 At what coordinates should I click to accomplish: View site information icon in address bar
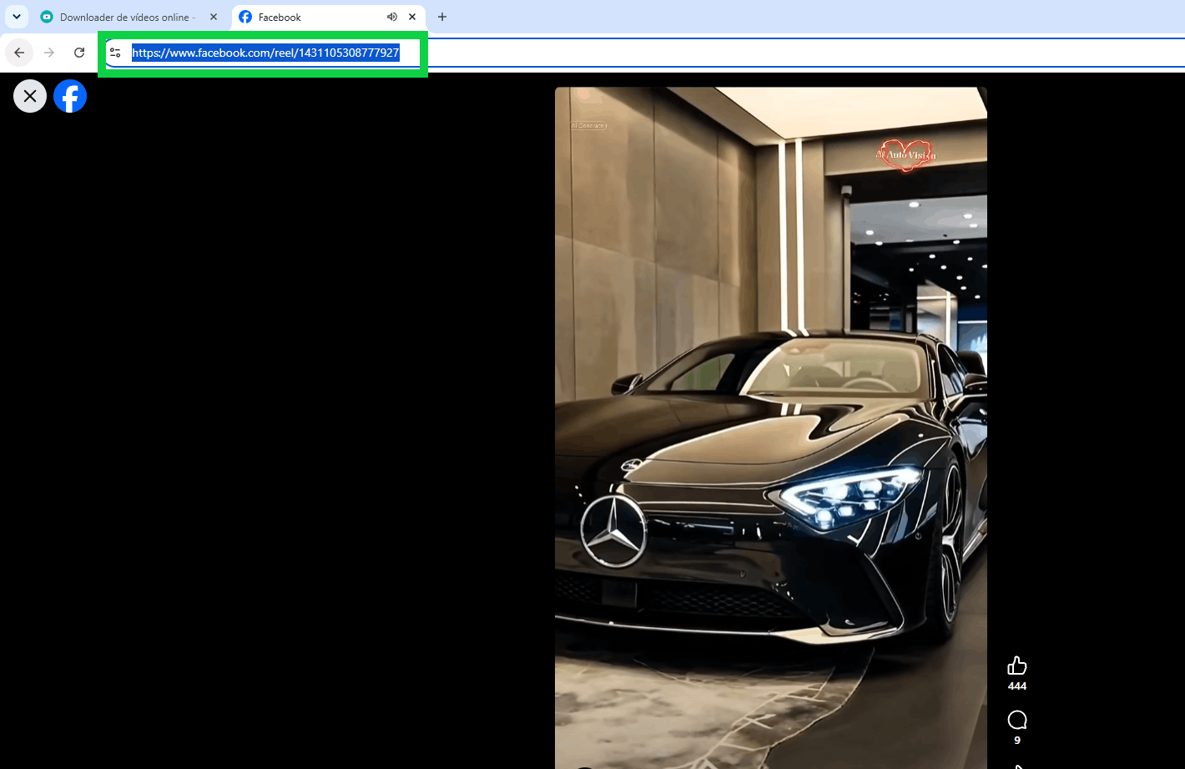(115, 53)
